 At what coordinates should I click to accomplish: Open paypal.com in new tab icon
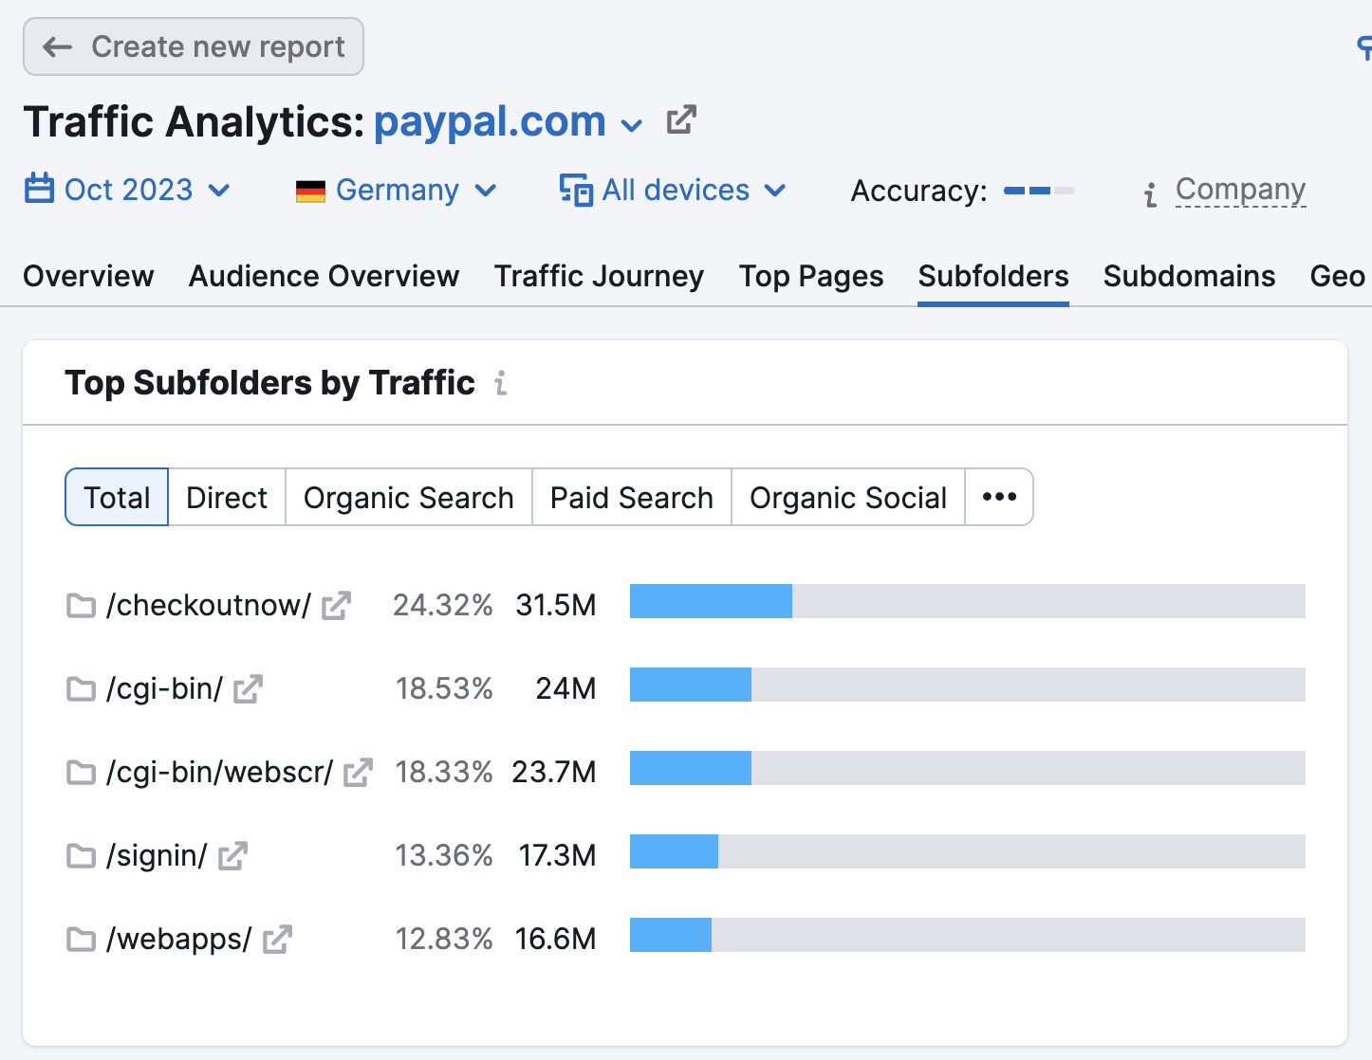[x=681, y=120]
